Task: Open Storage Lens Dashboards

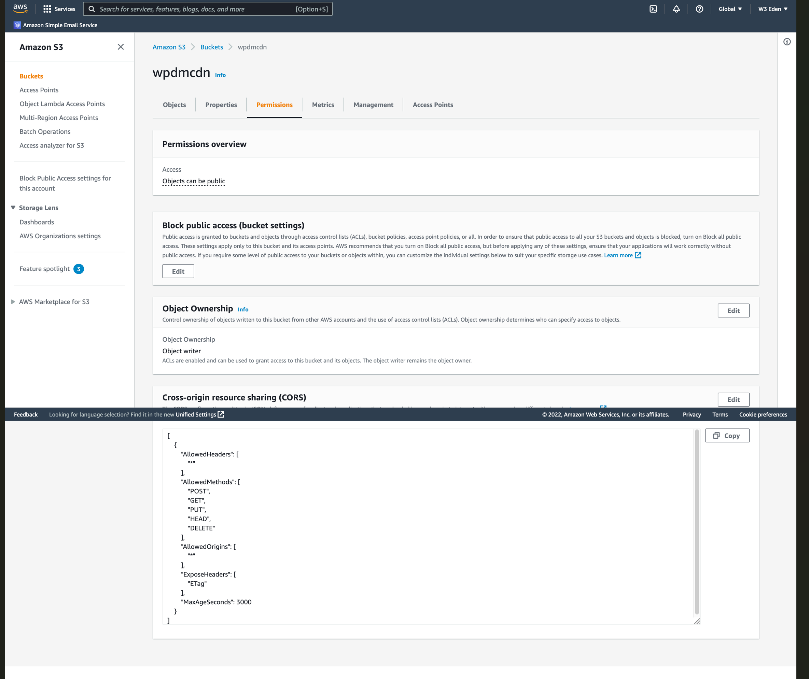Action: point(37,222)
